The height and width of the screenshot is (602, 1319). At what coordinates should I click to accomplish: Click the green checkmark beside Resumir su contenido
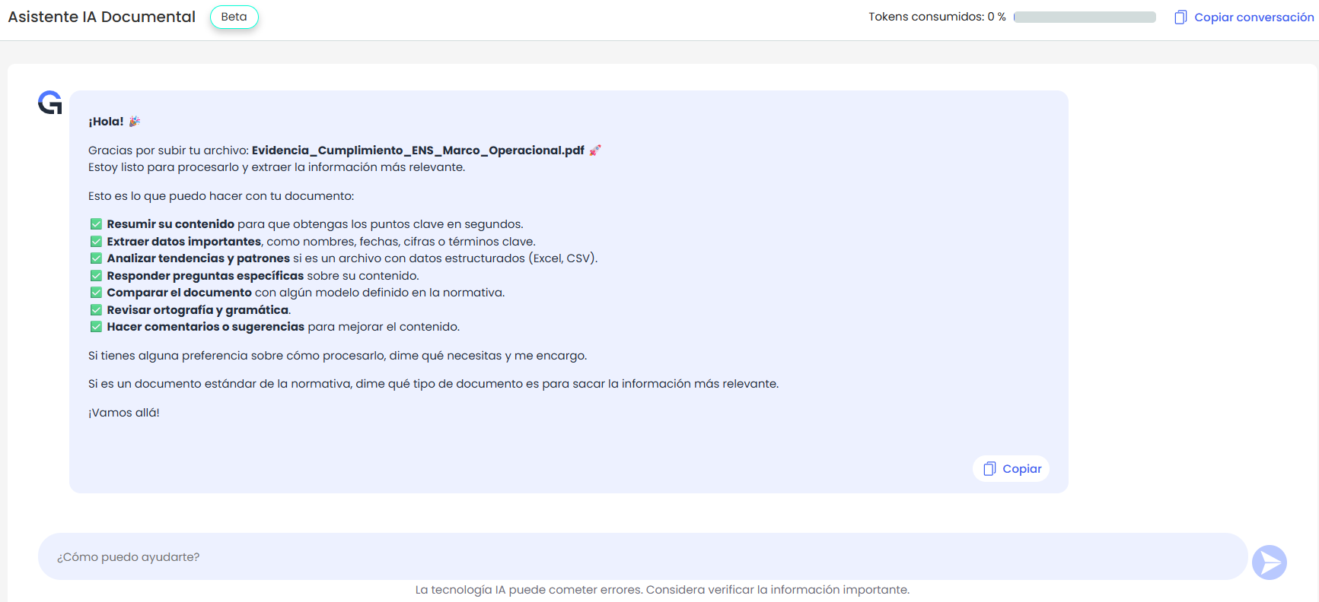[x=96, y=224]
